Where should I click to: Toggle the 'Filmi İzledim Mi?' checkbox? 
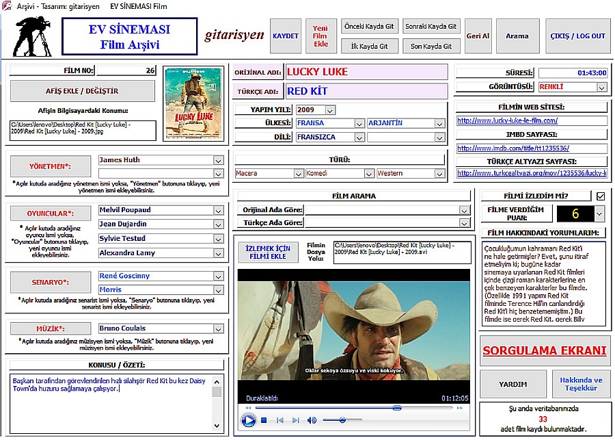601,196
